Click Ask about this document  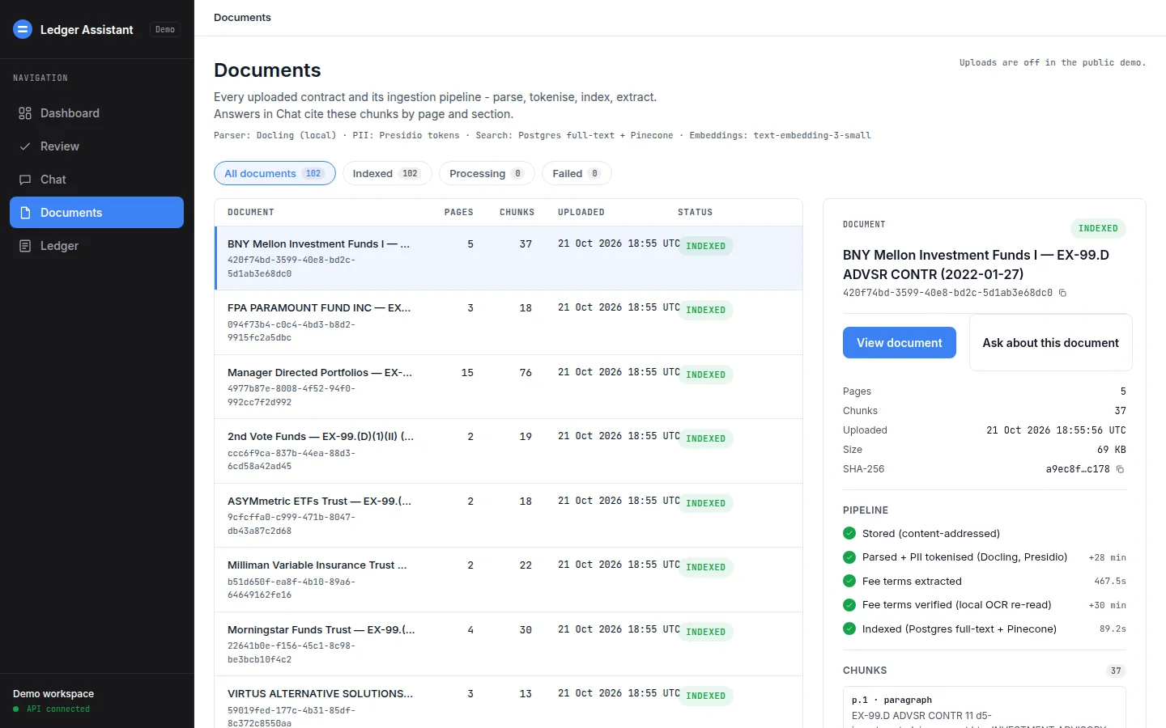coord(1051,343)
